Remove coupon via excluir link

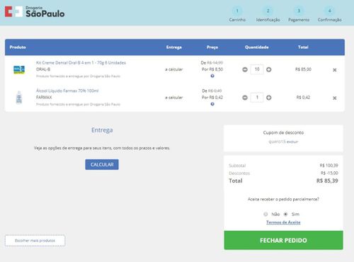coord(292,142)
